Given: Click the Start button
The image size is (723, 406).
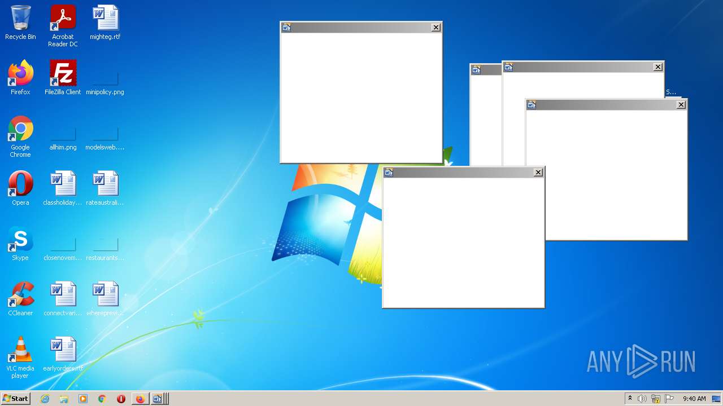Looking at the screenshot, I should (x=15, y=399).
